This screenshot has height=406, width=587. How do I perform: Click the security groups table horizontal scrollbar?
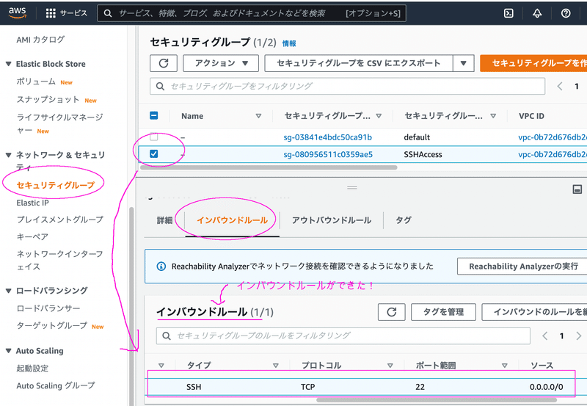pos(268,168)
